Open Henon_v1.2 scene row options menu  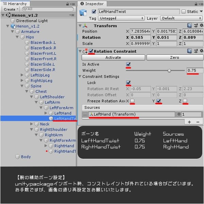tap(72, 15)
